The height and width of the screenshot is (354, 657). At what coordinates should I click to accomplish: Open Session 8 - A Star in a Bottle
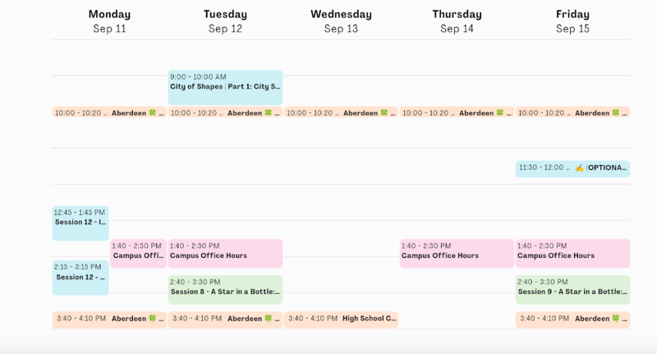point(225,289)
